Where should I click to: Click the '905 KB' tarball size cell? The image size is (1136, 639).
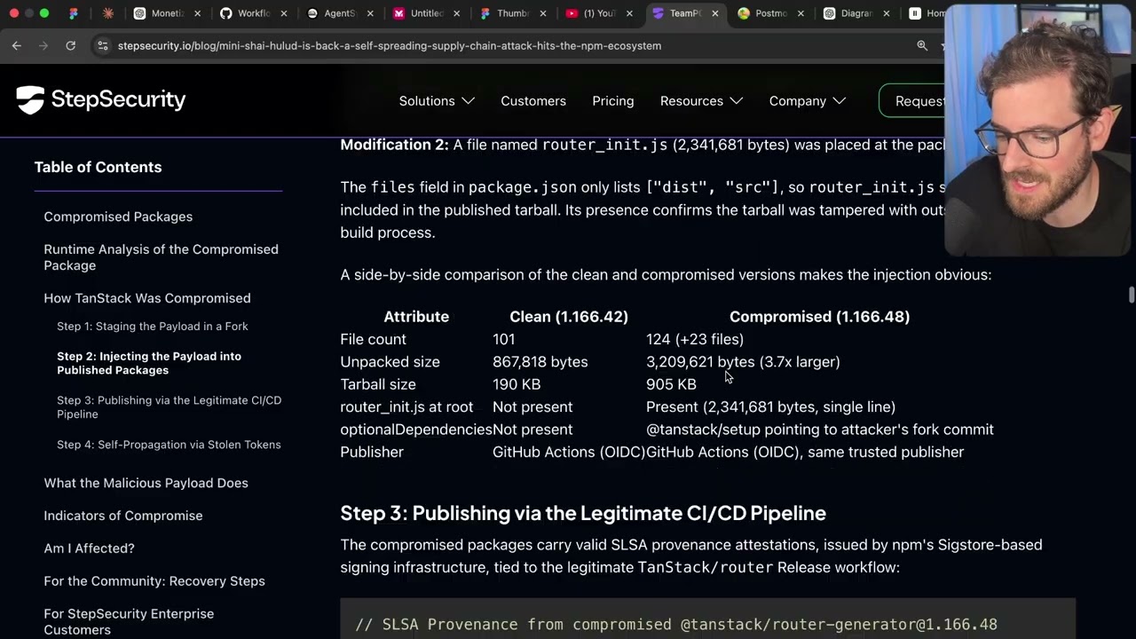(671, 384)
